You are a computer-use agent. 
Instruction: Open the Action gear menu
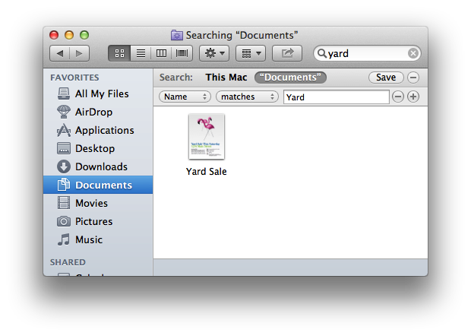pyautogui.click(x=213, y=53)
